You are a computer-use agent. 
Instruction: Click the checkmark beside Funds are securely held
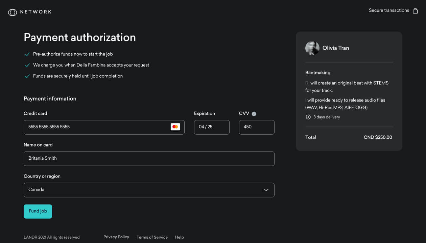27,76
